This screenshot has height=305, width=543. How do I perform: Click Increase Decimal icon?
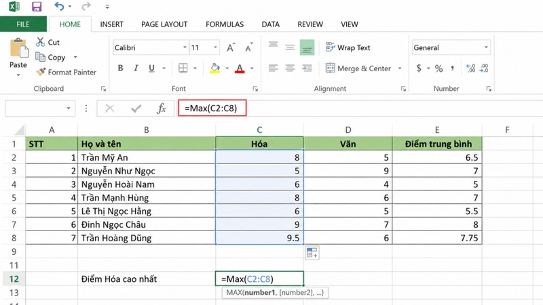[470, 68]
